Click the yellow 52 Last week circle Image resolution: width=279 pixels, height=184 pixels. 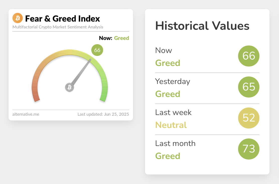pos(248,118)
